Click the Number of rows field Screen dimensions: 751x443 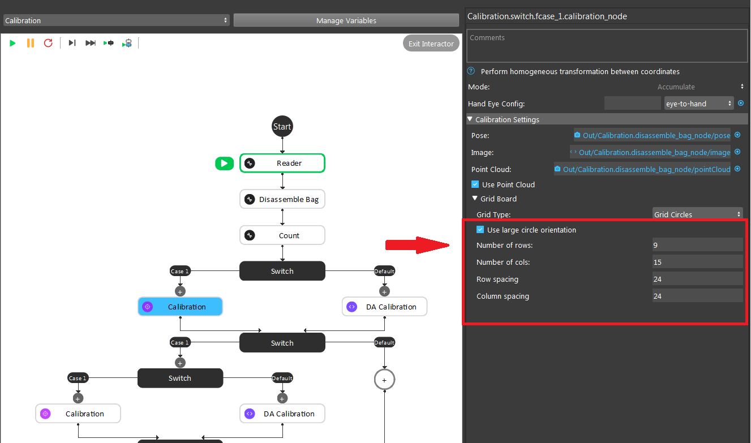point(697,245)
